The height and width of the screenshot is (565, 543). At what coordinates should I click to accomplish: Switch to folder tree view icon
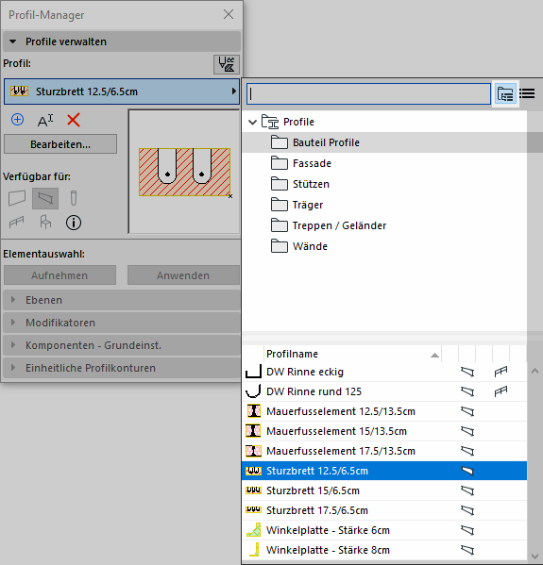505,94
